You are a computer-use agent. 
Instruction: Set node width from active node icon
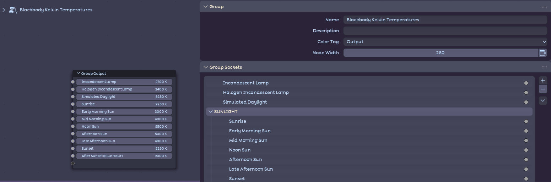(x=543, y=53)
